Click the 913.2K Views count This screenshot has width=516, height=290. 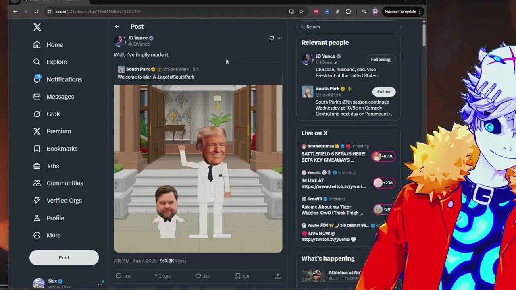[x=173, y=261]
